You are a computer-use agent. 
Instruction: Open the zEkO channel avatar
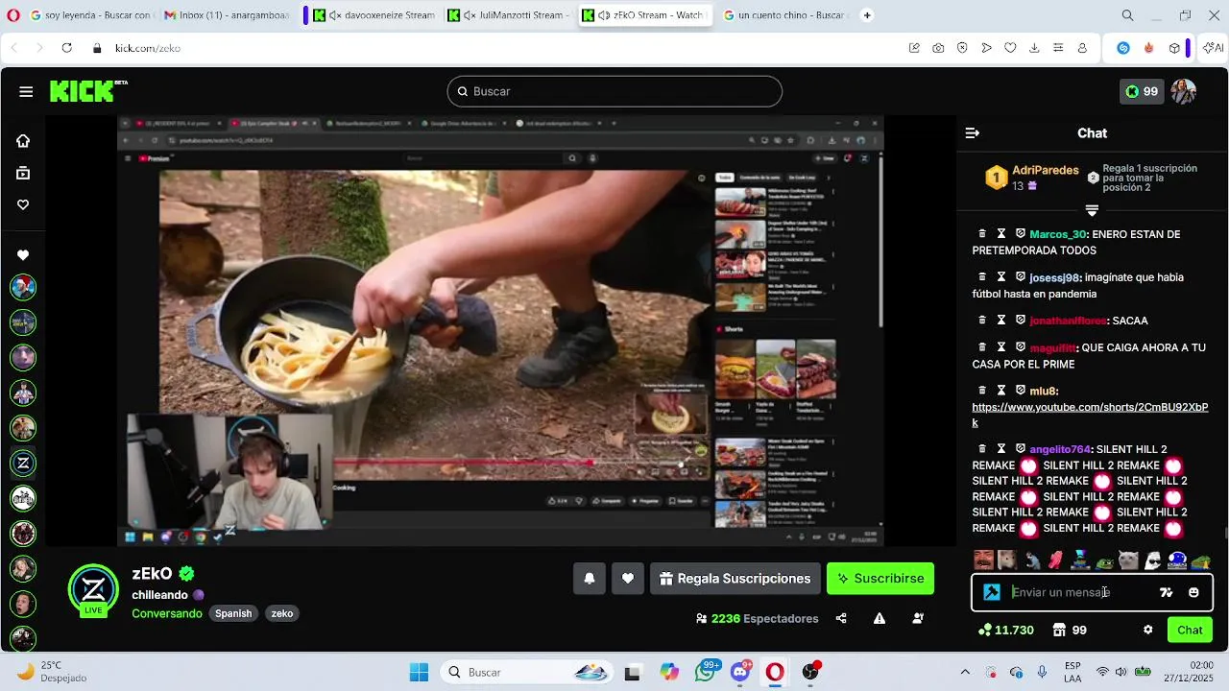[93, 588]
